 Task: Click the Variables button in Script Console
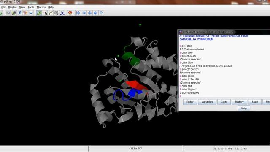click(207, 102)
